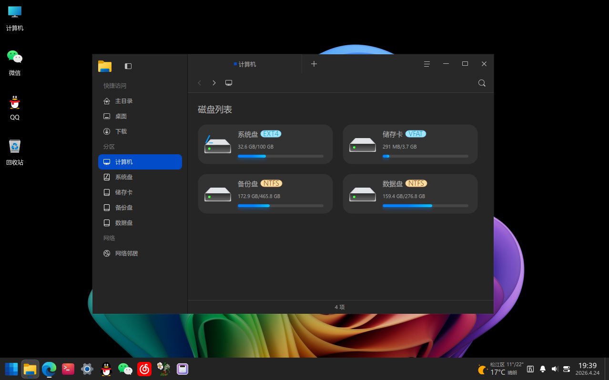Viewport: 609px width, 380px height.
Task: Open settings gear in taskbar
Action: click(87, 369)
